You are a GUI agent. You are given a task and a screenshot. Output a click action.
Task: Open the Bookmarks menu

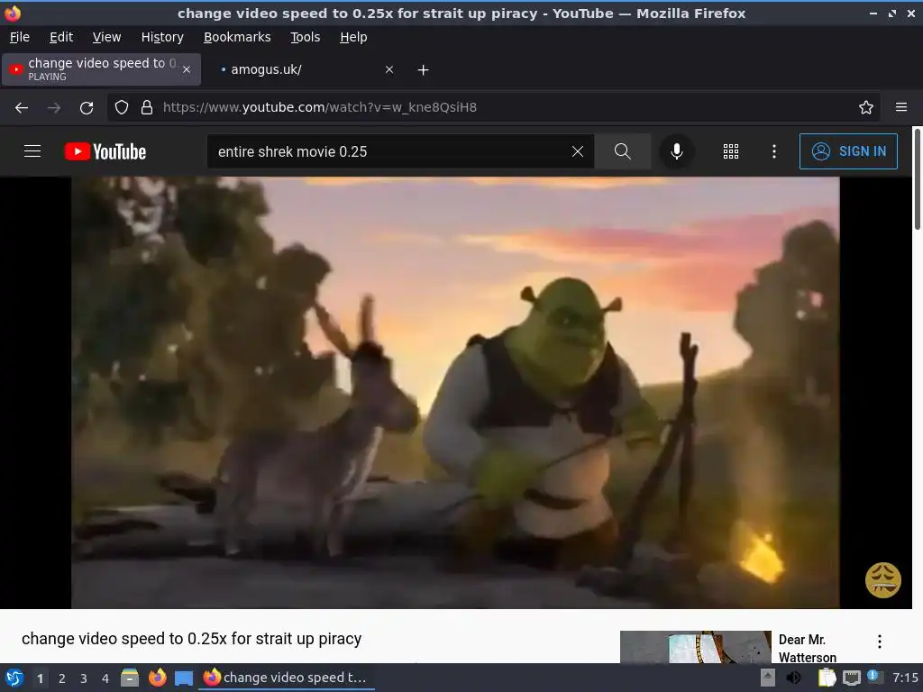[x=237, y=37]
